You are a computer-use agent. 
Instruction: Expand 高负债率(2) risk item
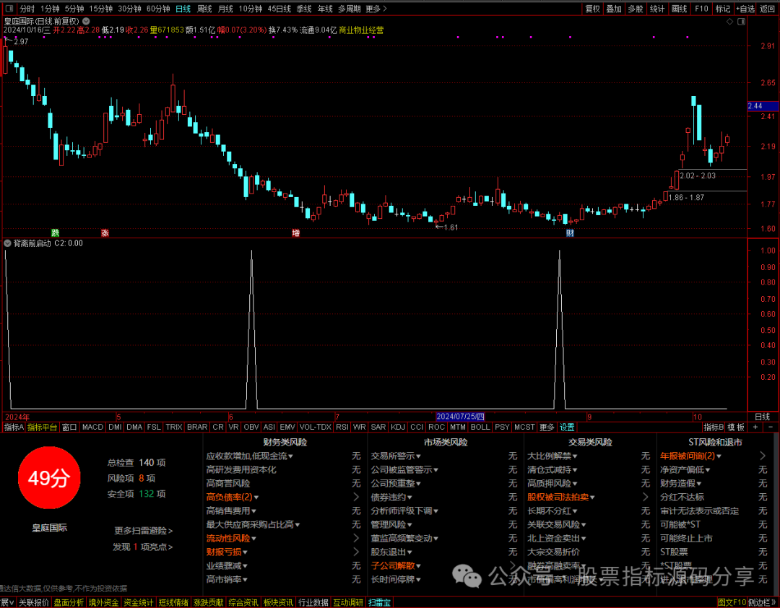233,497
